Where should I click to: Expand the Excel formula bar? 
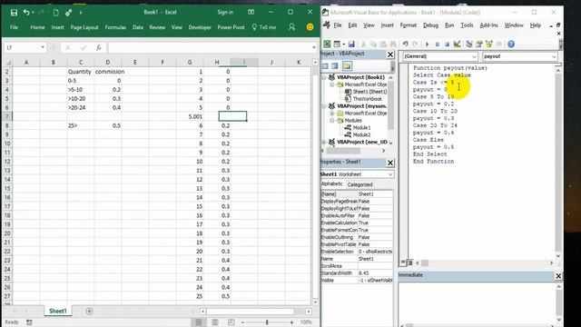[x=314, y=47]
